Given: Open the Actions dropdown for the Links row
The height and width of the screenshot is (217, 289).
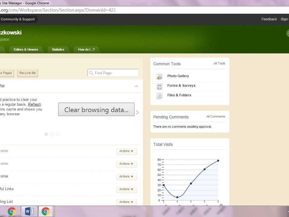Looking at the screenshot, I should (x=126, y=189).
